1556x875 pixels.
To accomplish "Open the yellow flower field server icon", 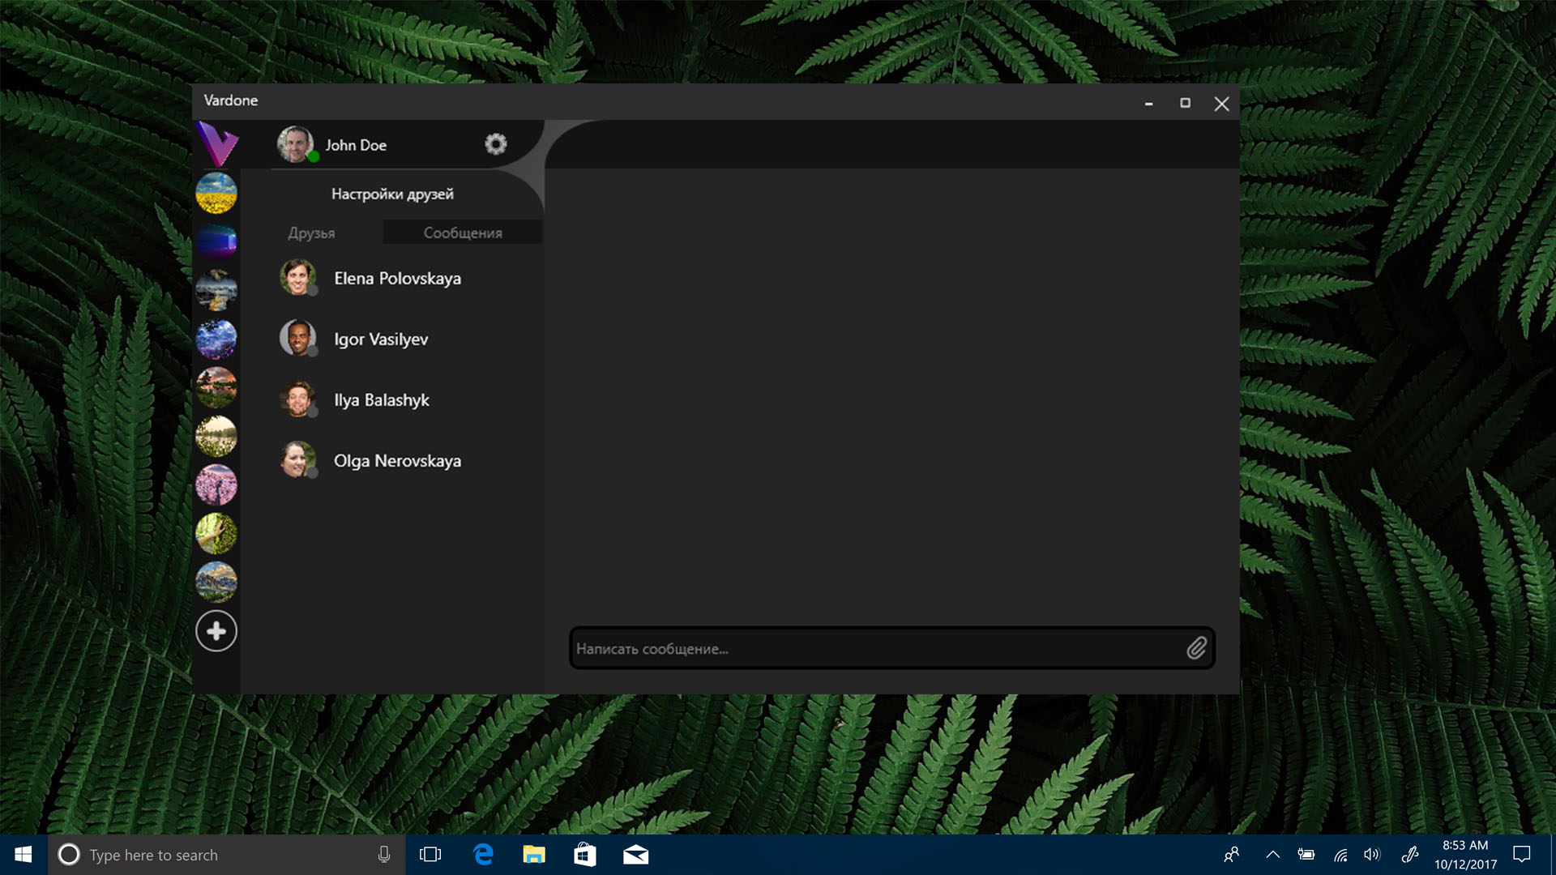I will point(216,193).
